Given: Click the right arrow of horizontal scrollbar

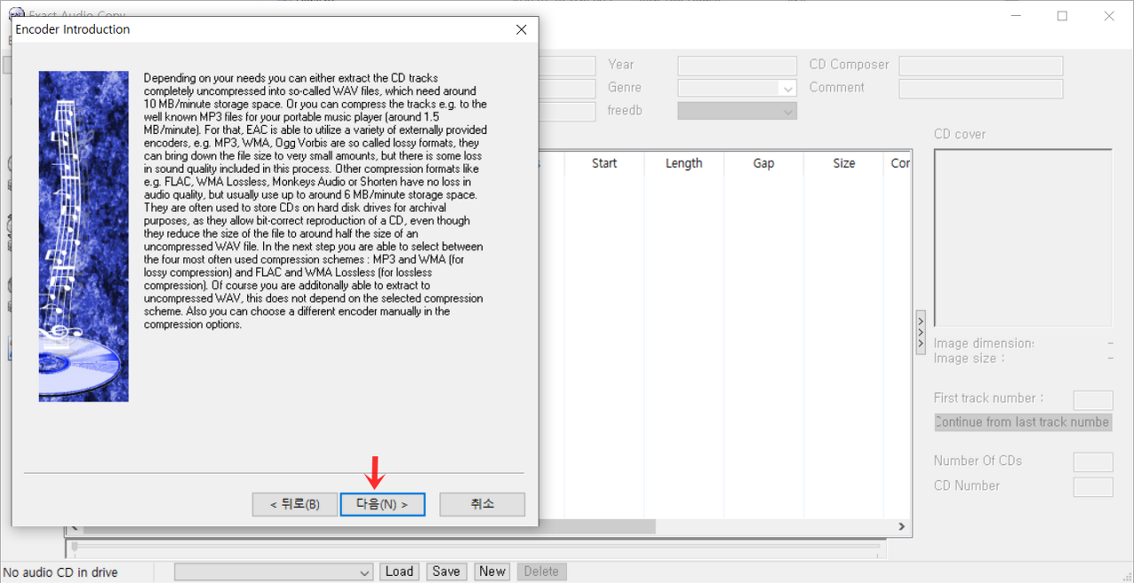Looking at the screenshot, I should [902, 526].
